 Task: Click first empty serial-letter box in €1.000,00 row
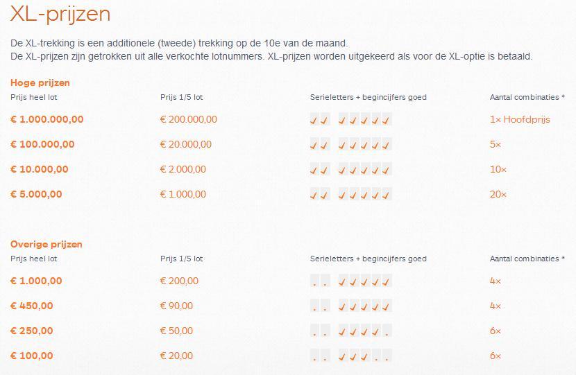[x=314, y=281]
